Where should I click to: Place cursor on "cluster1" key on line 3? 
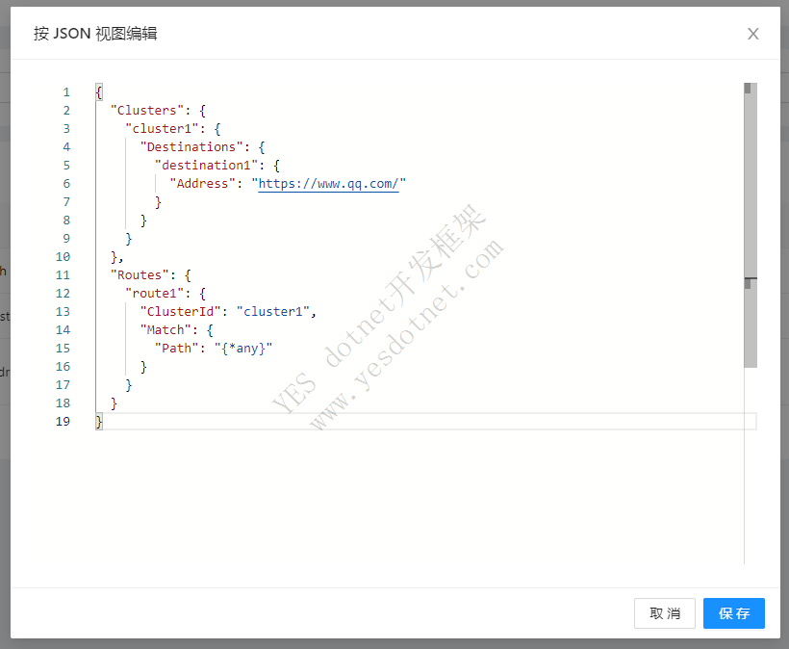[x=162, y=129]
